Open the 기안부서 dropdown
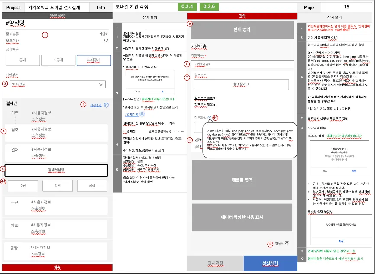Screen dimensions: 375x274 pos(58,84)
